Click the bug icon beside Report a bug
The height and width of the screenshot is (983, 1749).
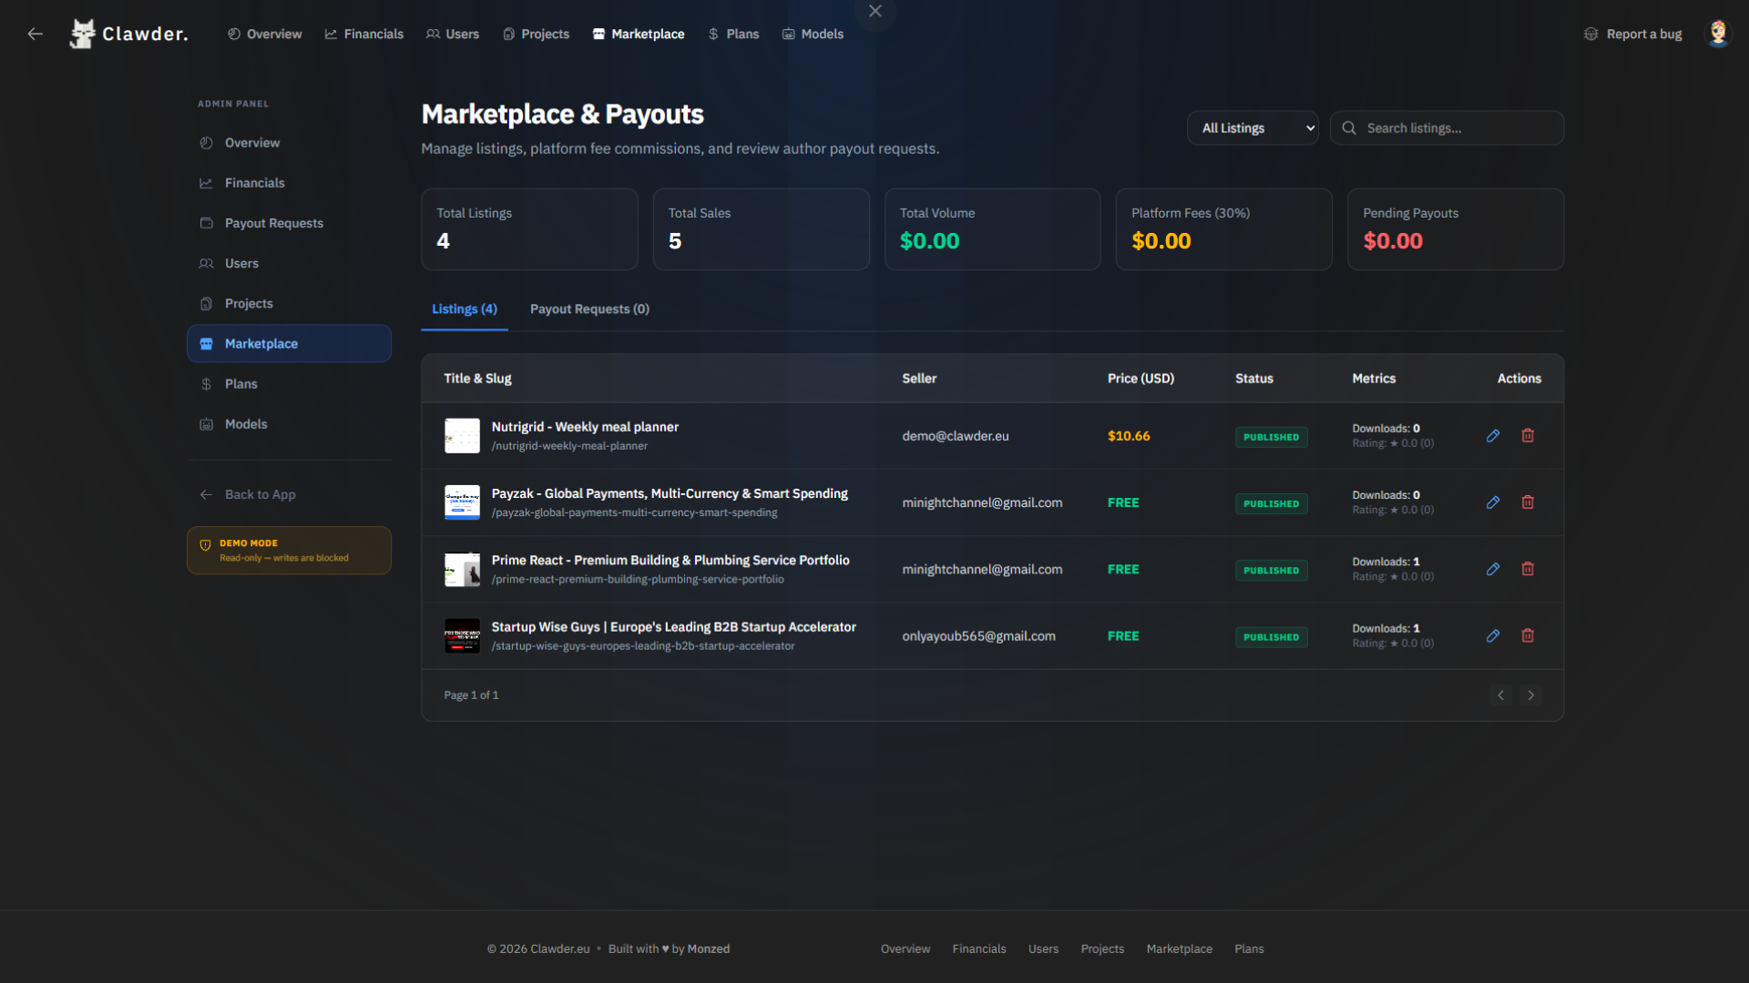[1590, 34]
